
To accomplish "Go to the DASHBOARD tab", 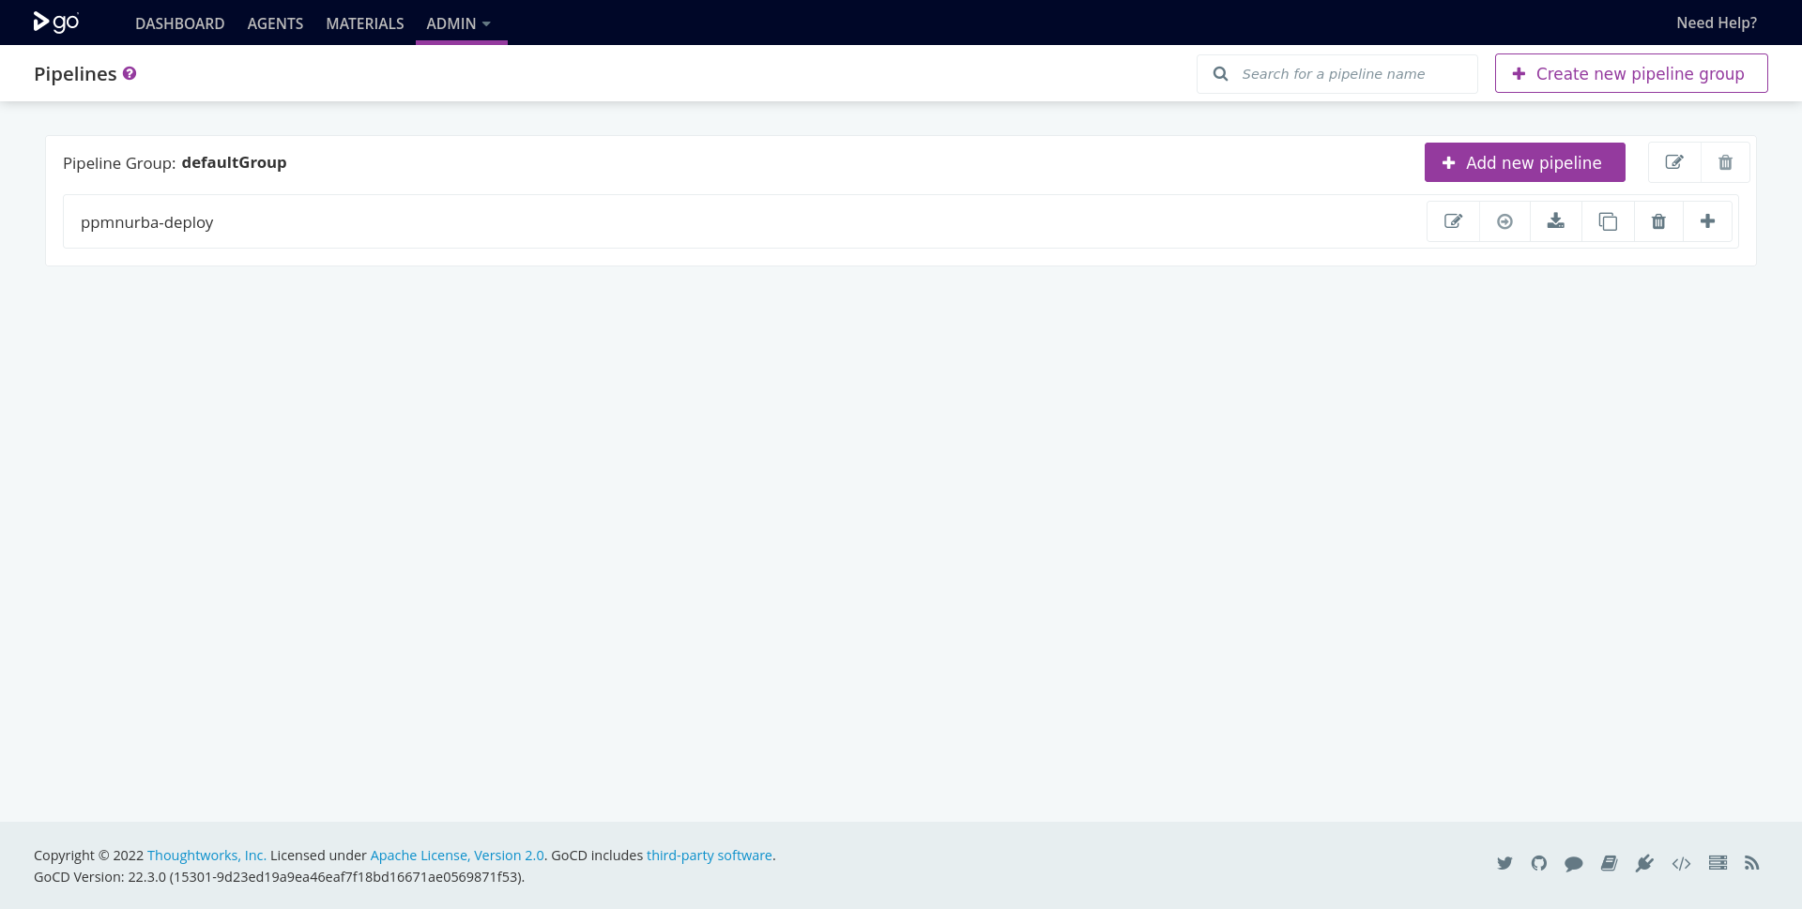I will click(x=180, y=23).
